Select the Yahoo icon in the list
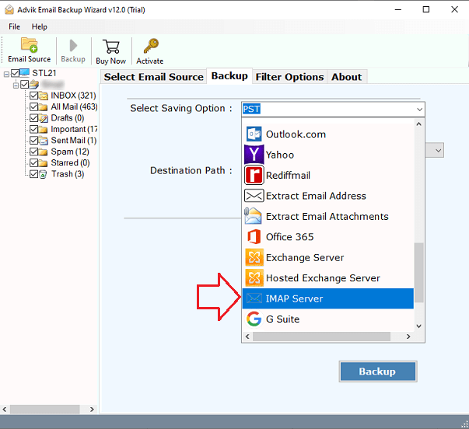This screenshot has height=429, width=469. (x=254, y=155)
